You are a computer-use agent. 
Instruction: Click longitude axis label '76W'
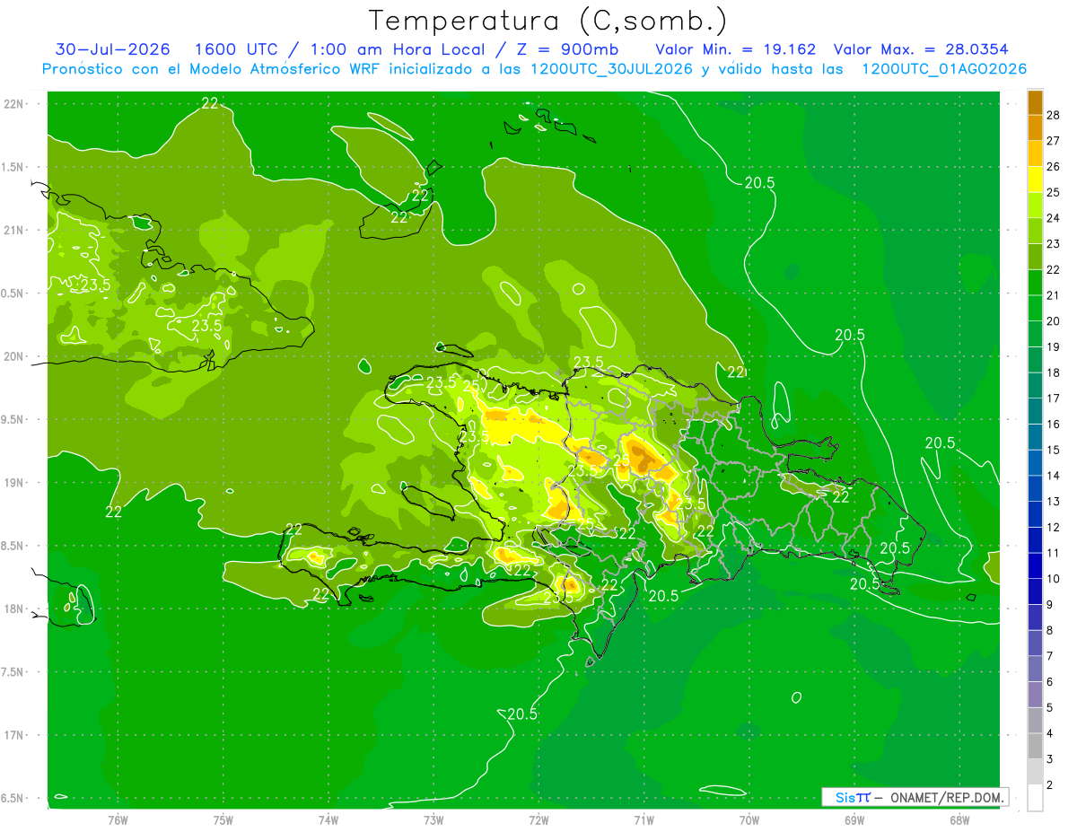118,820
